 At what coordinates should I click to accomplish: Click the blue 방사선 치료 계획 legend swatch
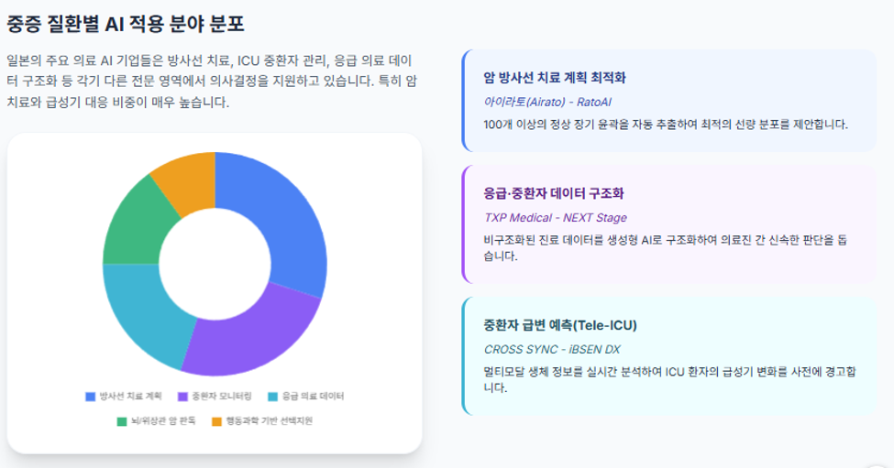[90, 397]
